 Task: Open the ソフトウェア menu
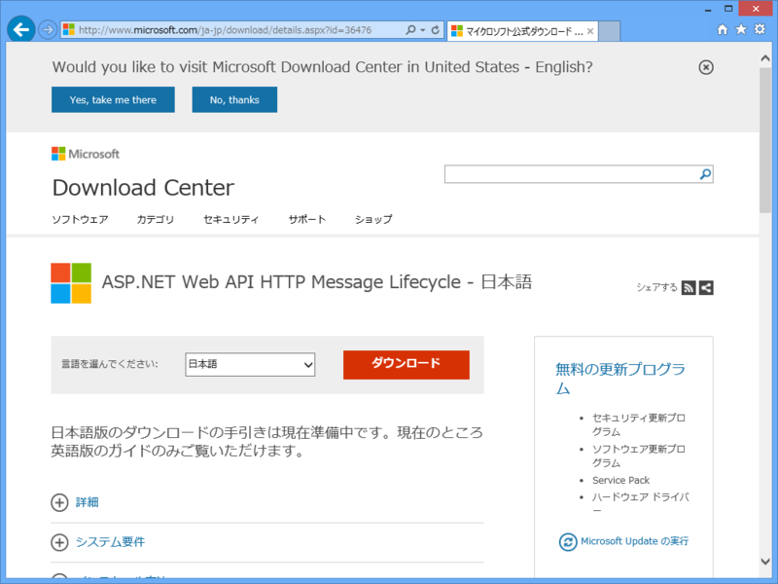click(80, 219)
